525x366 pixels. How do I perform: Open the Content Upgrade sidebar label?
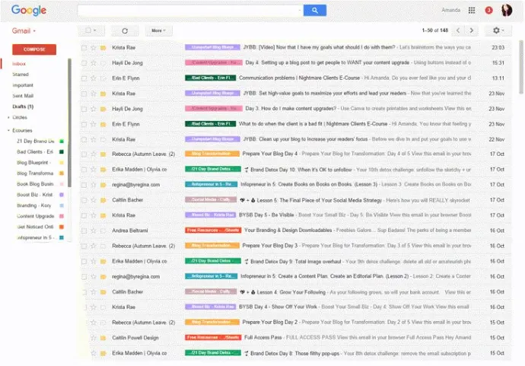coord(36,216)
